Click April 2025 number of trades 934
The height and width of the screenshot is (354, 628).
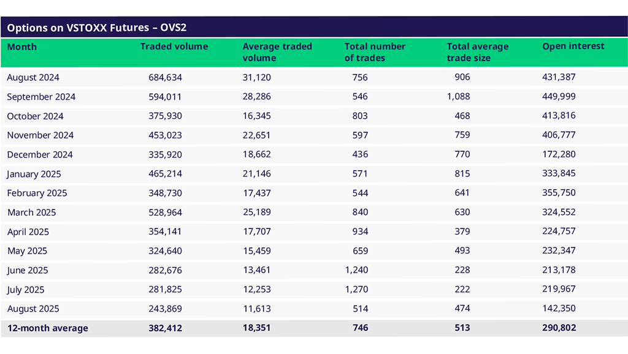click(360, 232)
